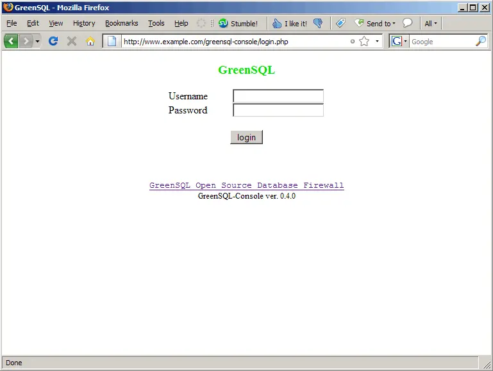Open the File menu
This screenshot has height=371, width=493.
12,23
